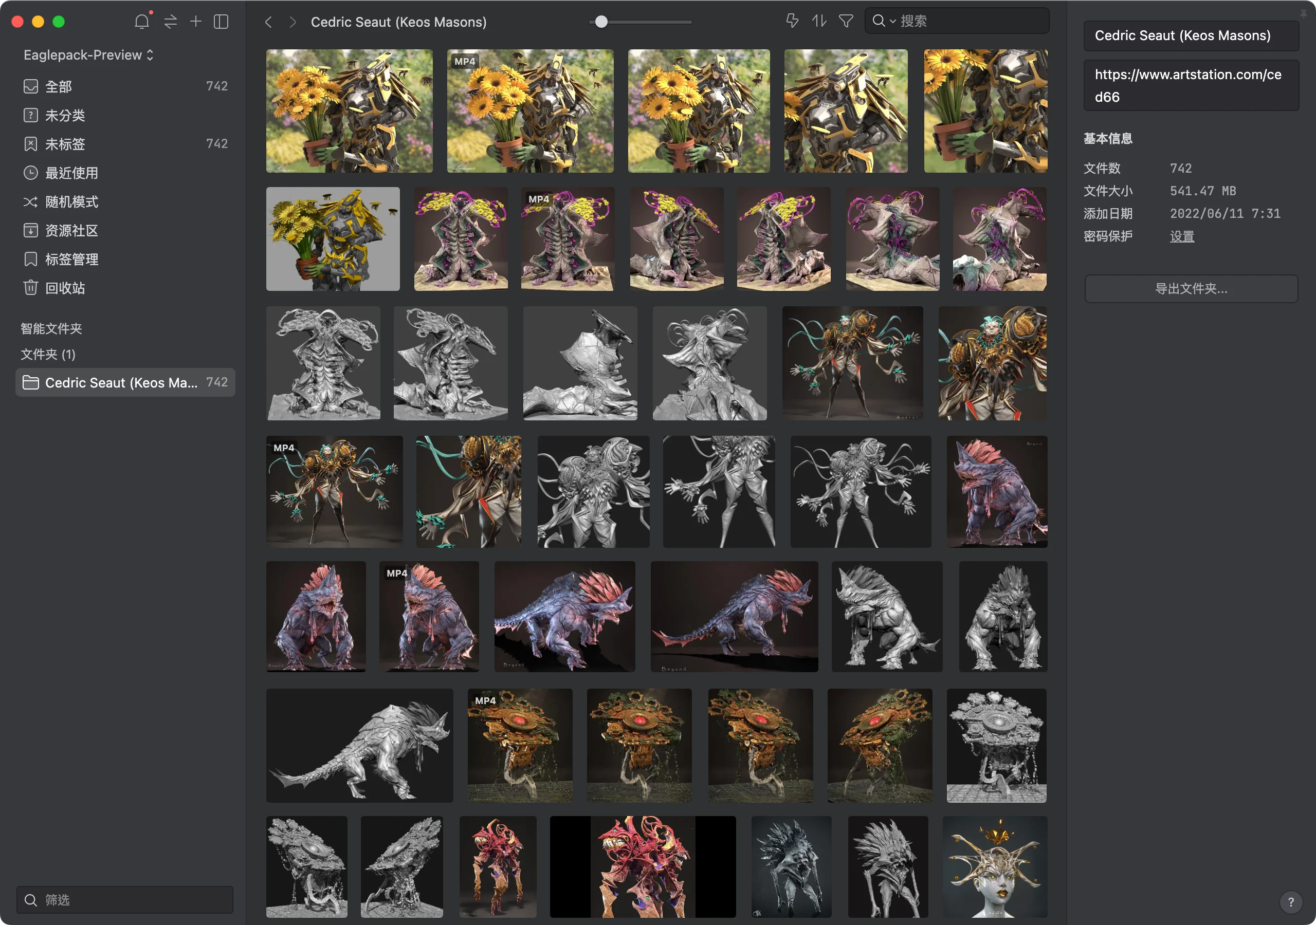Open the help question mark button
Screen dimensions: 1316x925
pyautogui.click(x=1291, y=902)
